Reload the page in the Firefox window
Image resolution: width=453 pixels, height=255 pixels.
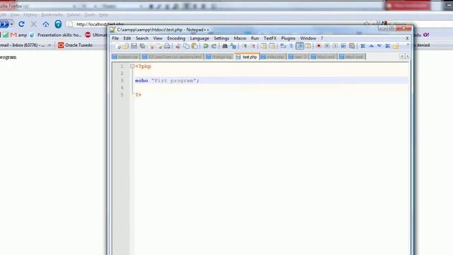[21, 24]
